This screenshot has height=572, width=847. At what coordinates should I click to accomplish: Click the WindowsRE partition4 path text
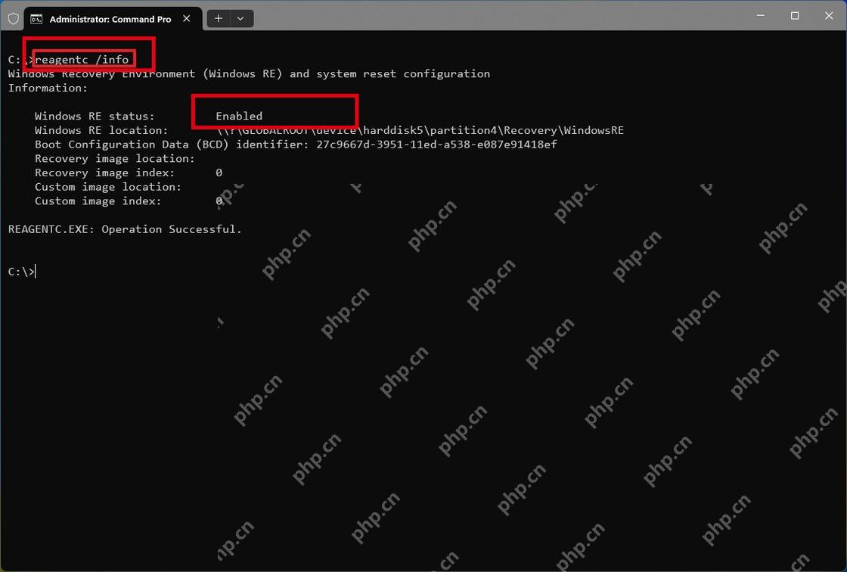point(420,130)
